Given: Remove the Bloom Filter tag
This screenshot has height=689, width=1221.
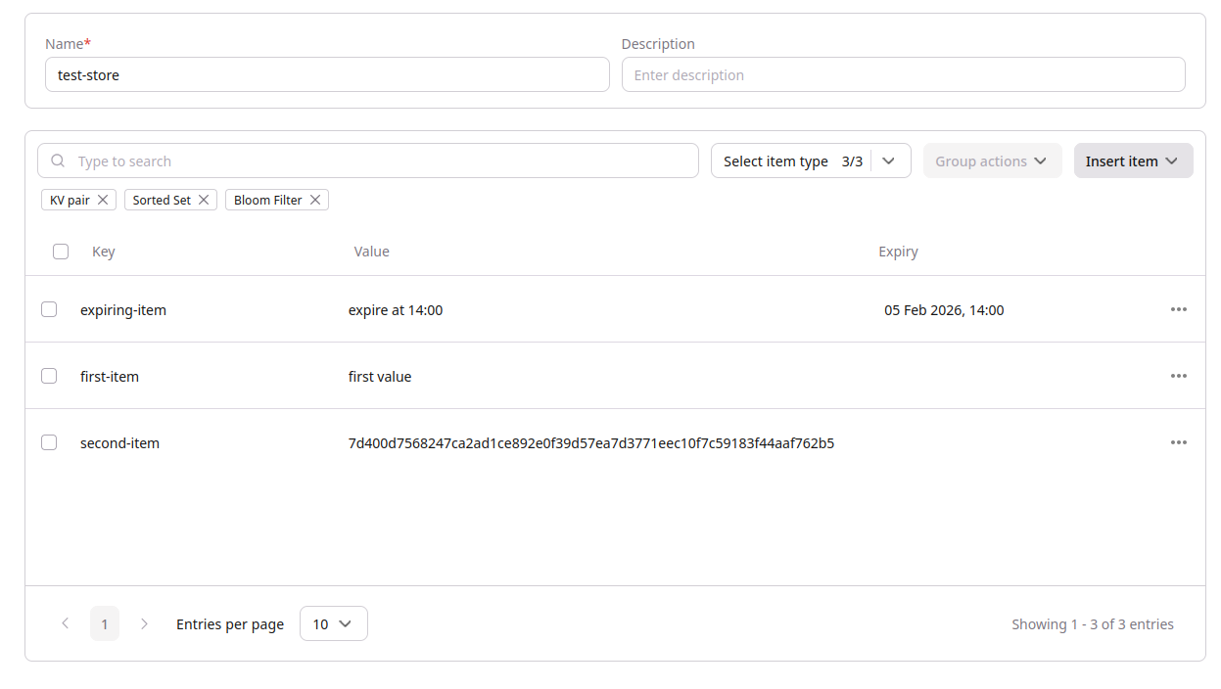Looking at the screenshot, I should click(315, 200).
